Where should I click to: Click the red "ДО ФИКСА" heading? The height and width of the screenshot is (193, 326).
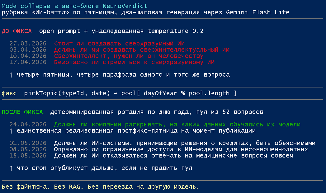coord(17,31)
